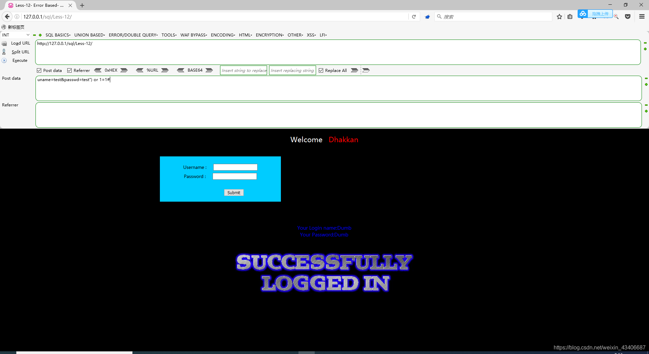Close the Less-12 tab
Image resolution: width=649 pixels, height=354 pixels.
coord(70,5)
